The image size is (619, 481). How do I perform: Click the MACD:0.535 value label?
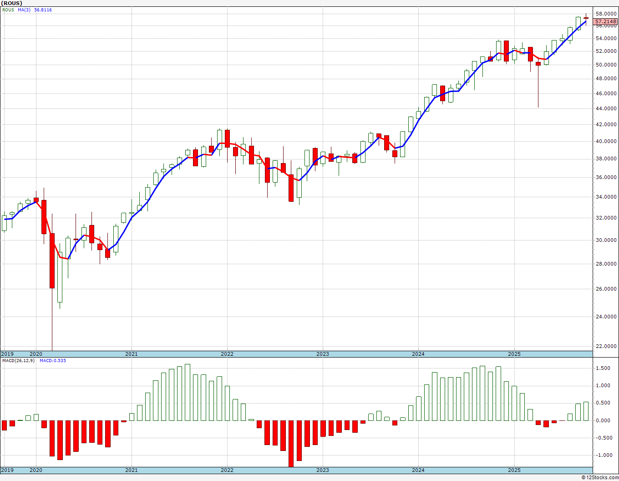point(52,360)
